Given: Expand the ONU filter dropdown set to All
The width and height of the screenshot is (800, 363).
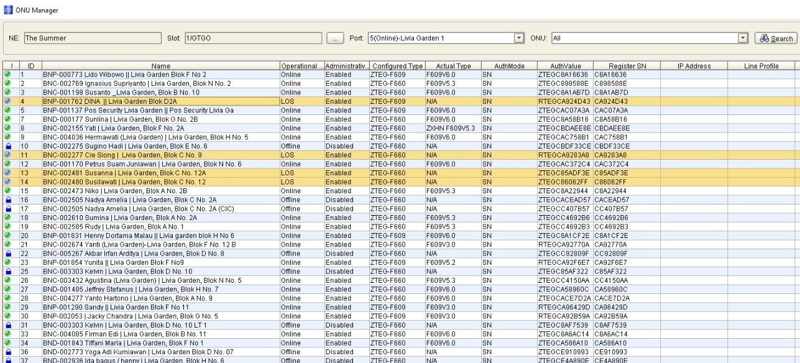Looking at the screenshot, I should point(742,38).
